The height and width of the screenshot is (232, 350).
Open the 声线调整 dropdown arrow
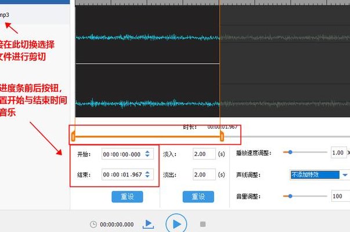(x=345, y=175)
